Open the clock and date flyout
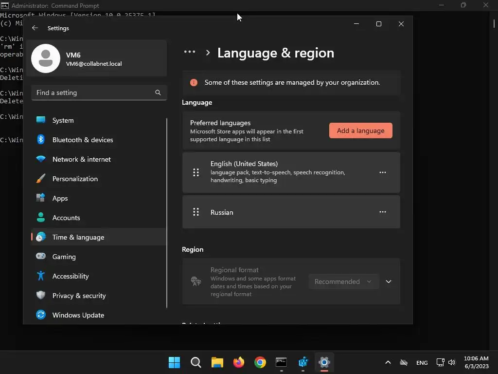The height and width of the screenshot is (374, 498). point(476,362)
